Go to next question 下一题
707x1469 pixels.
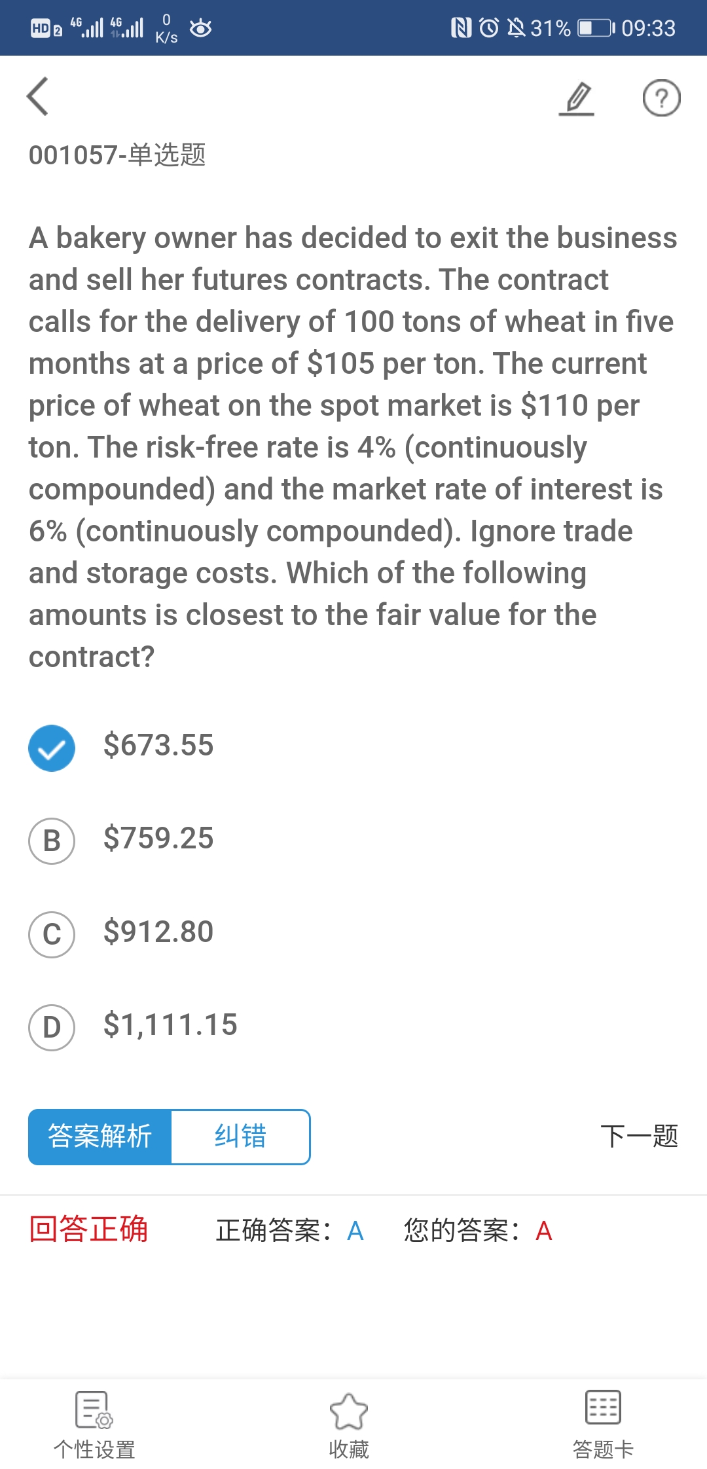click(639, 1136)
